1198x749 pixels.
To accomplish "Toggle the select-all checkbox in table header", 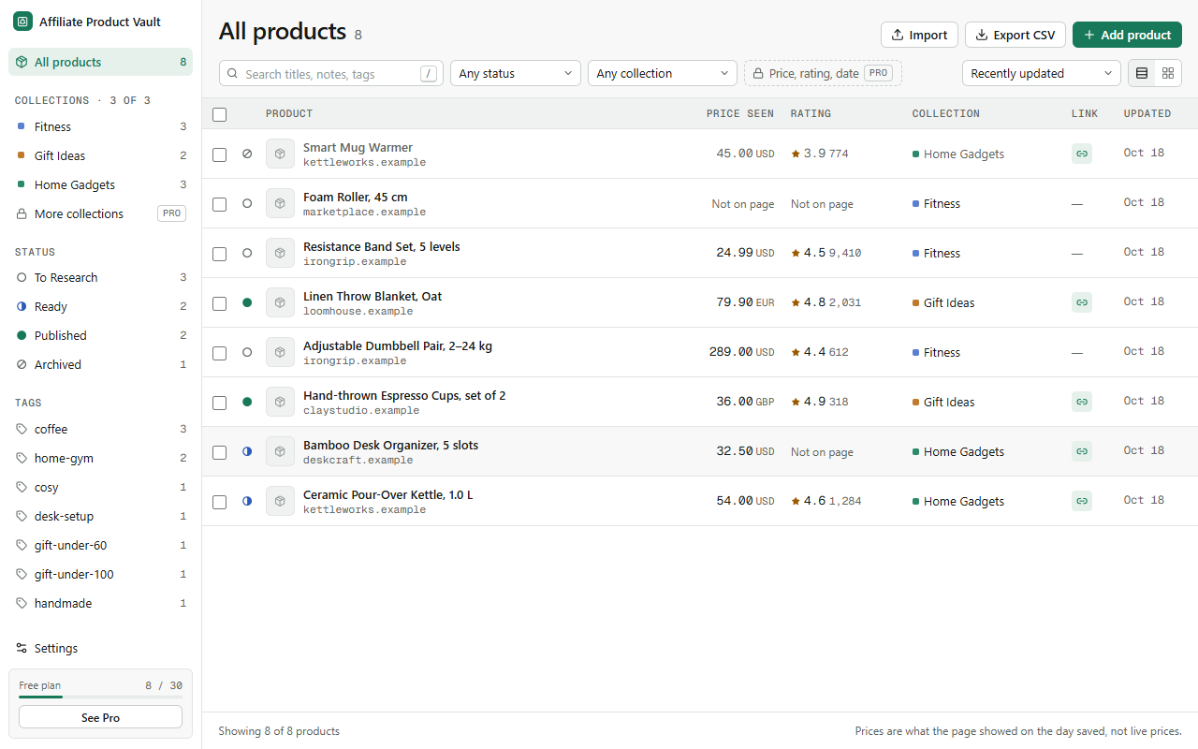I will [219, 114].
